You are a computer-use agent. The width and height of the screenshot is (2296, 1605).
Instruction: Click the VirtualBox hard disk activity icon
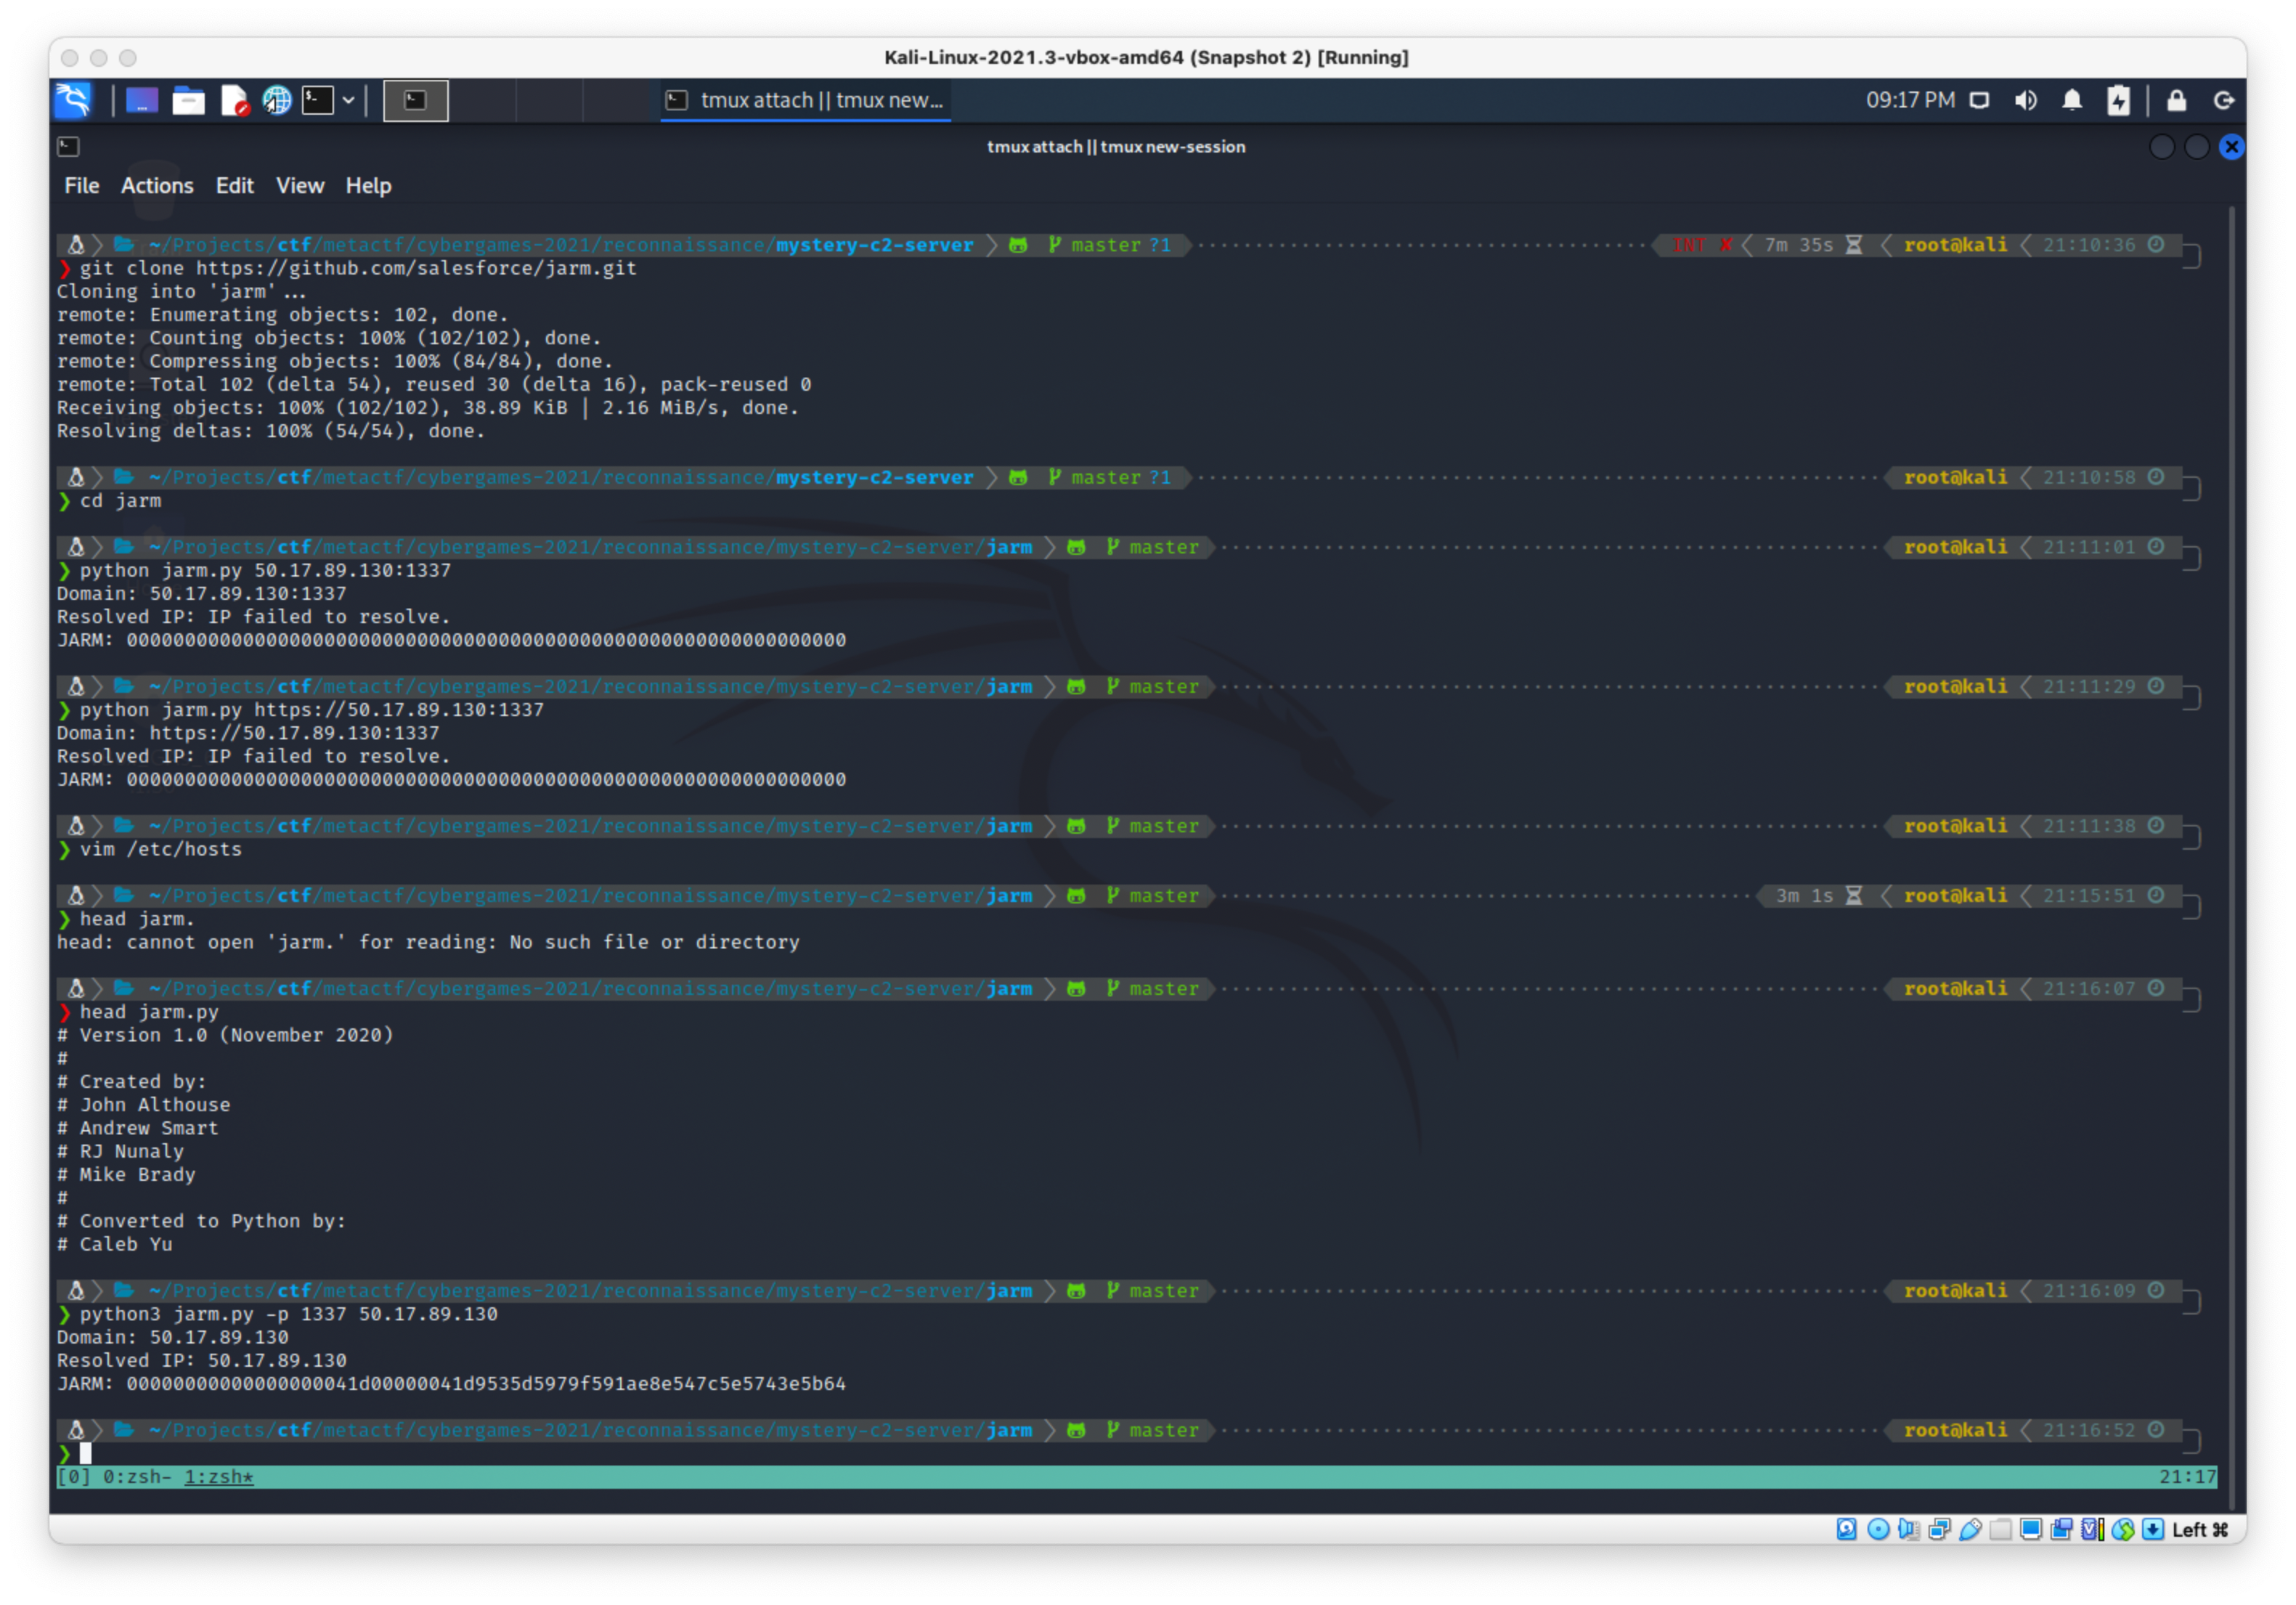tap(1847, 1529)
